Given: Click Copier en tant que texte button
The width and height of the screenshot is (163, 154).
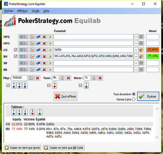Looking at the screenshot, I should (x=22, y=148).
